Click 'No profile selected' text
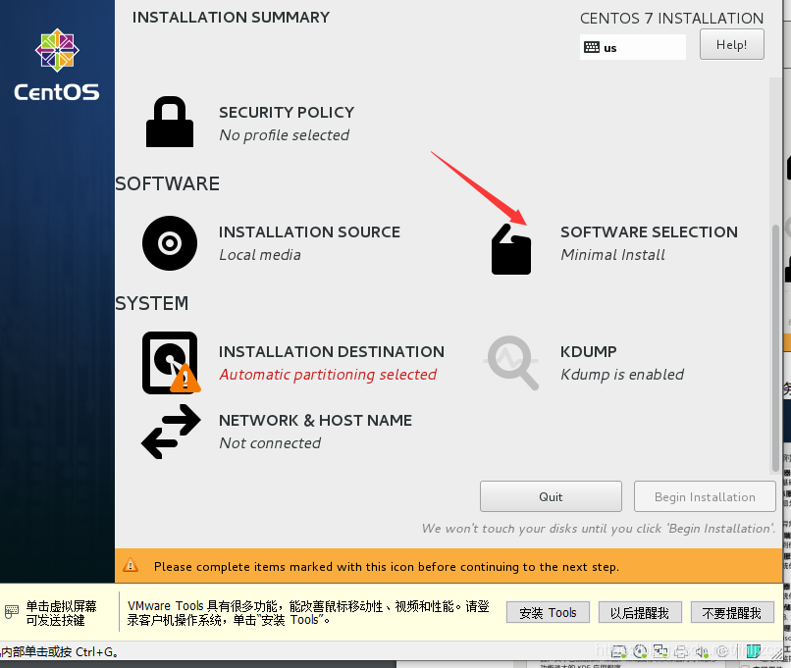The width and height of the screenshot is (791, 668). (x=284, y=135)
